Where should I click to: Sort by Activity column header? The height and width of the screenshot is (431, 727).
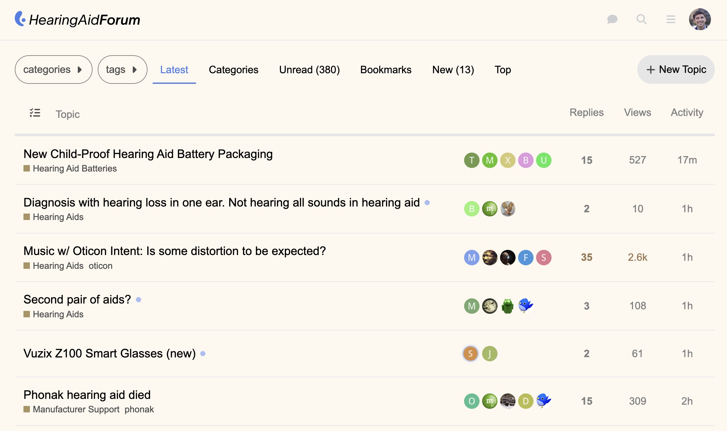click(687, 112)
